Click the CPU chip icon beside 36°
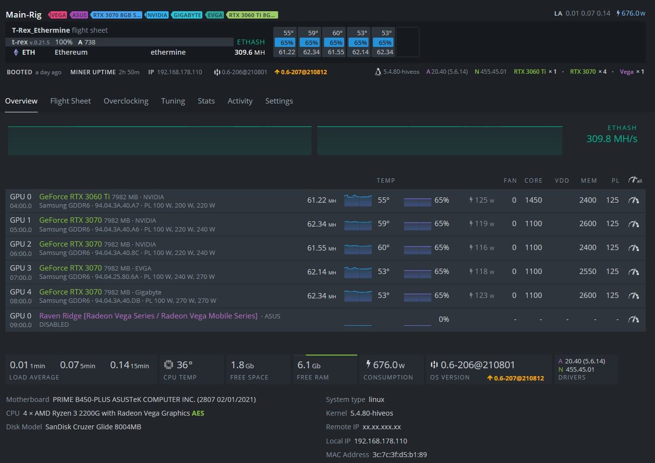The width and height of the screenshot is (655, 463). (x=169, y=365)
